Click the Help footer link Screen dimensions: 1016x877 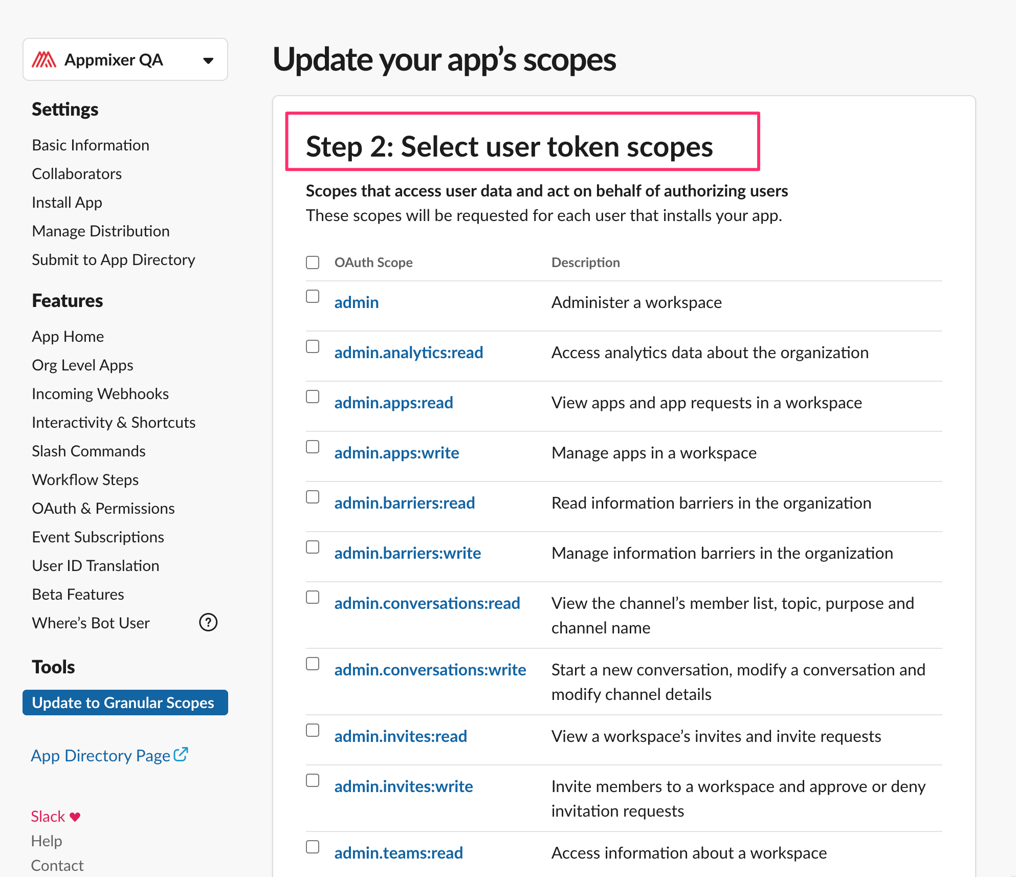click(x=47, y=841)
